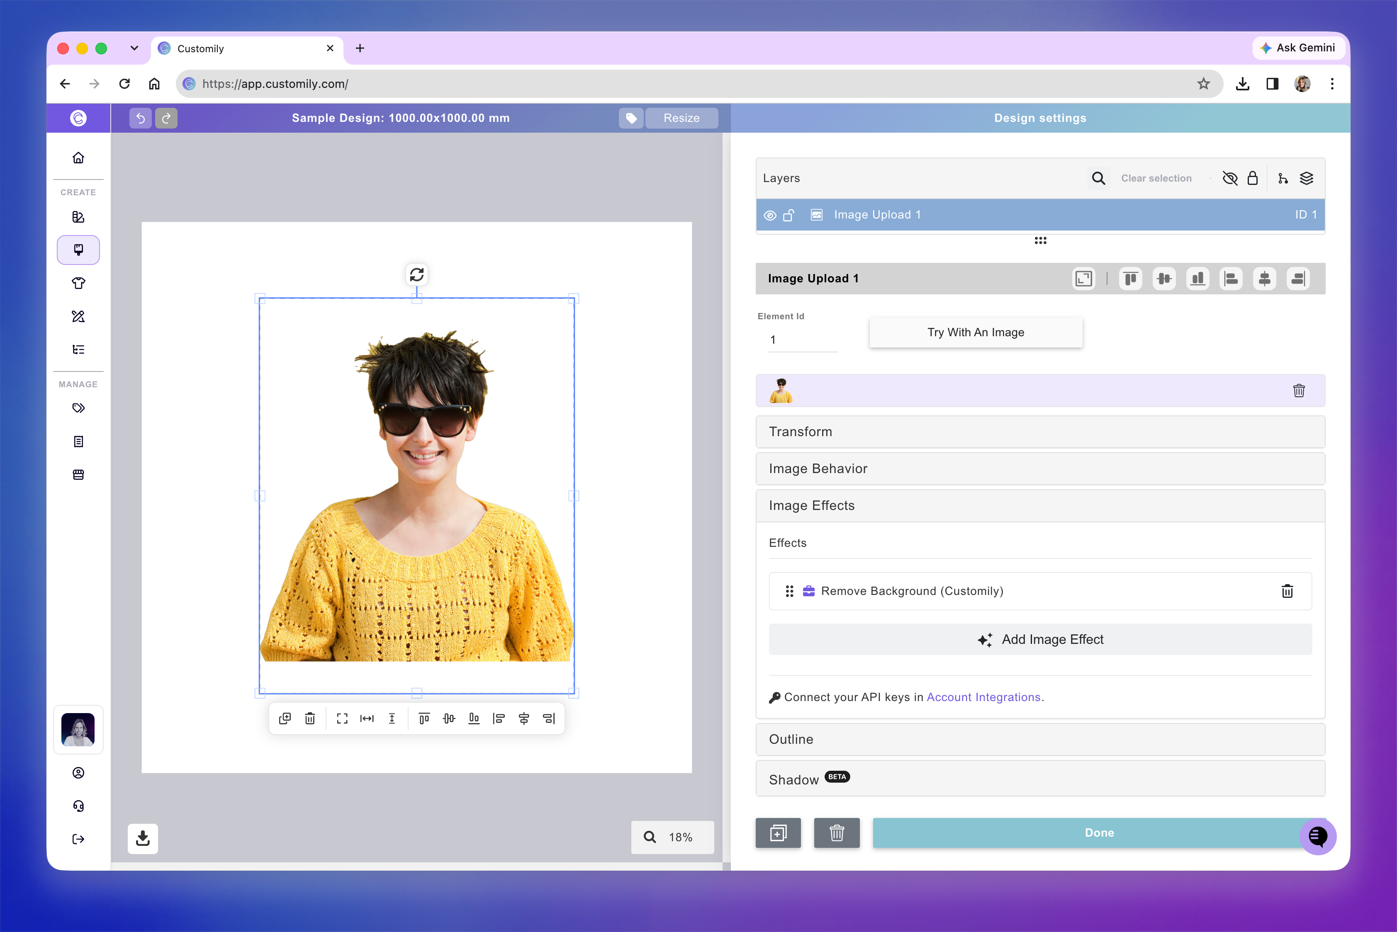Click the layers stack icon in Layers bar
The width and height of the screenshot is (1397, 932).
coord(1307,178)
